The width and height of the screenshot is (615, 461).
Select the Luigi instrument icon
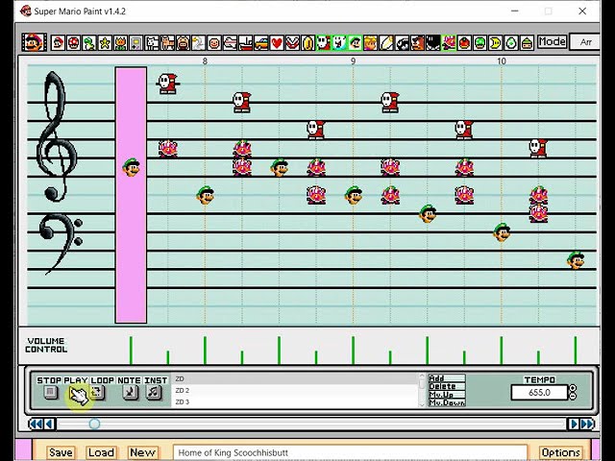[x=356, y=42]
